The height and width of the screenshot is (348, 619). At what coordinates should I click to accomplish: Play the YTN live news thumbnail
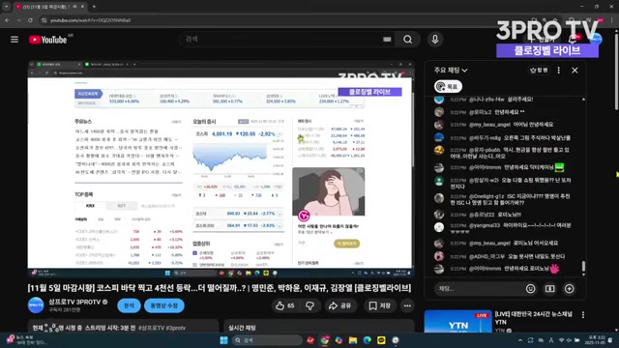point(457,322)
